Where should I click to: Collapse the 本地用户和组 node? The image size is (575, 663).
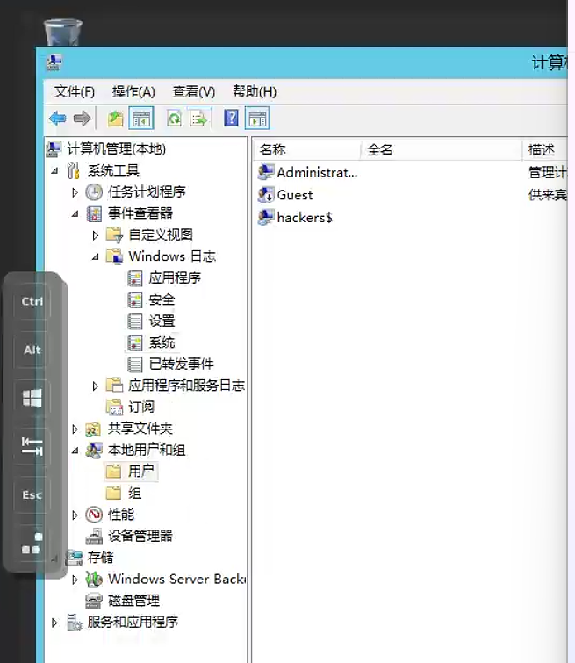click(x=75, y=450)
